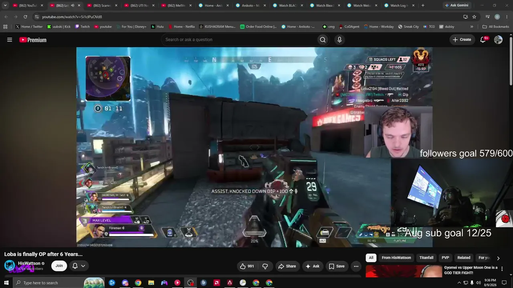
Task: Show hidden tray icons chevron
Action: click(459, 283)
